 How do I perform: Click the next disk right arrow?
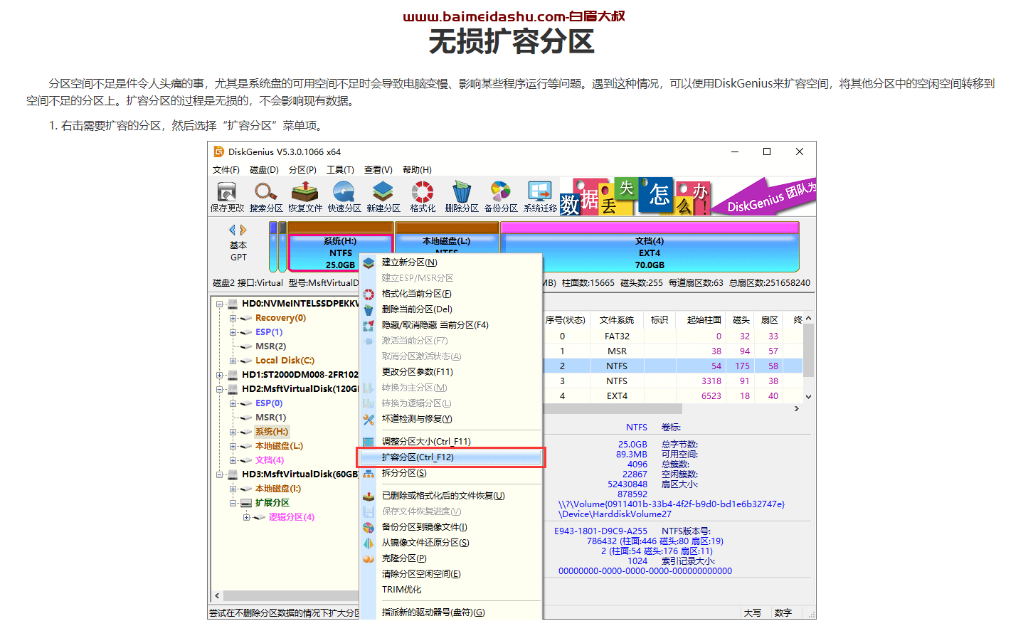click(243, 230)
